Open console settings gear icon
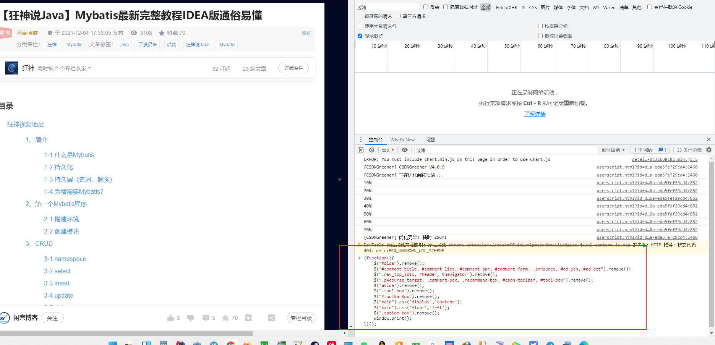715x345 pixels. click(x=709, y=150)
